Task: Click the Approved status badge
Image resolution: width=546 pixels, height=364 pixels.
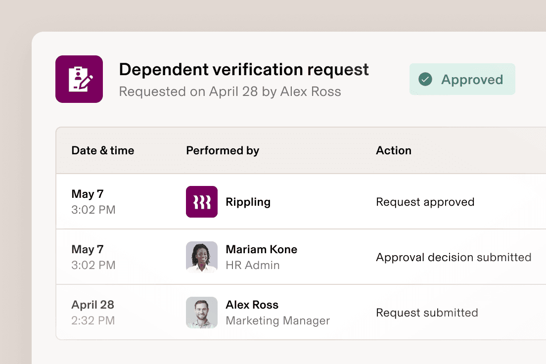Action: (462, 79)
